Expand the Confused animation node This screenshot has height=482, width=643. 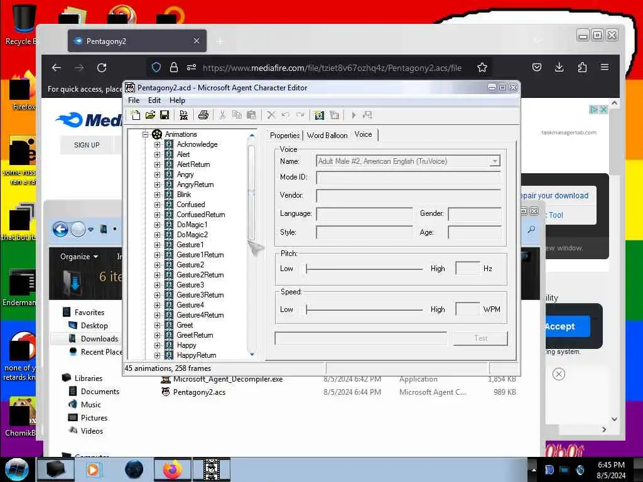157,205
